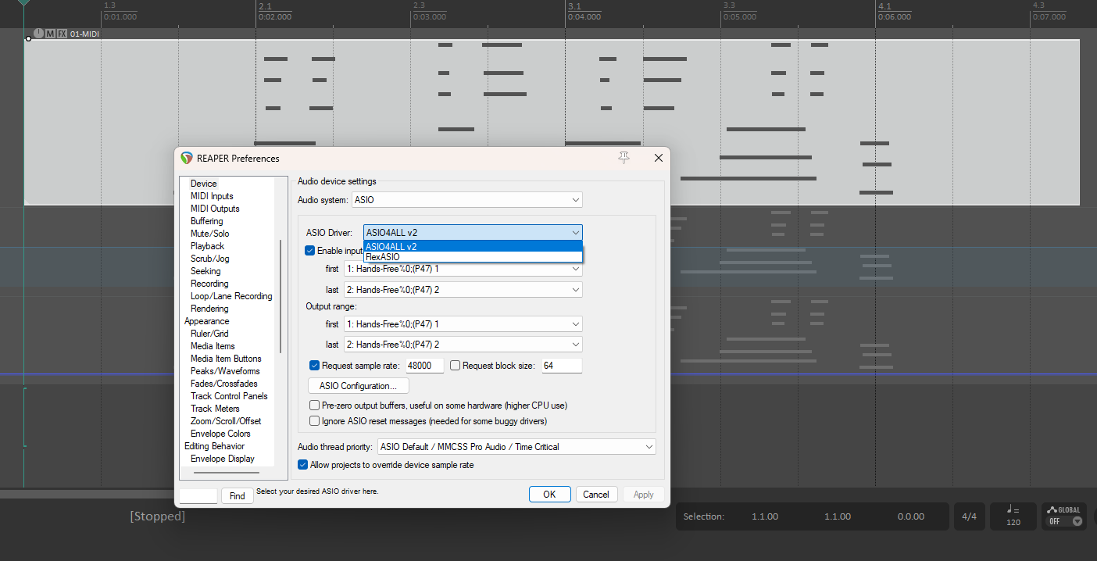
Task: Open the Audio system dropdown
Action: 467,200
